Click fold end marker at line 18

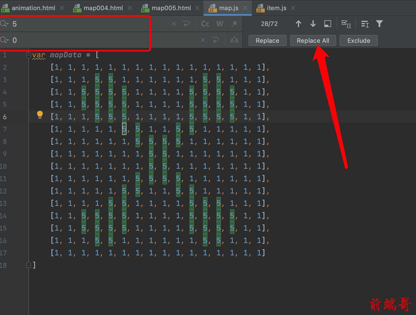28,265
